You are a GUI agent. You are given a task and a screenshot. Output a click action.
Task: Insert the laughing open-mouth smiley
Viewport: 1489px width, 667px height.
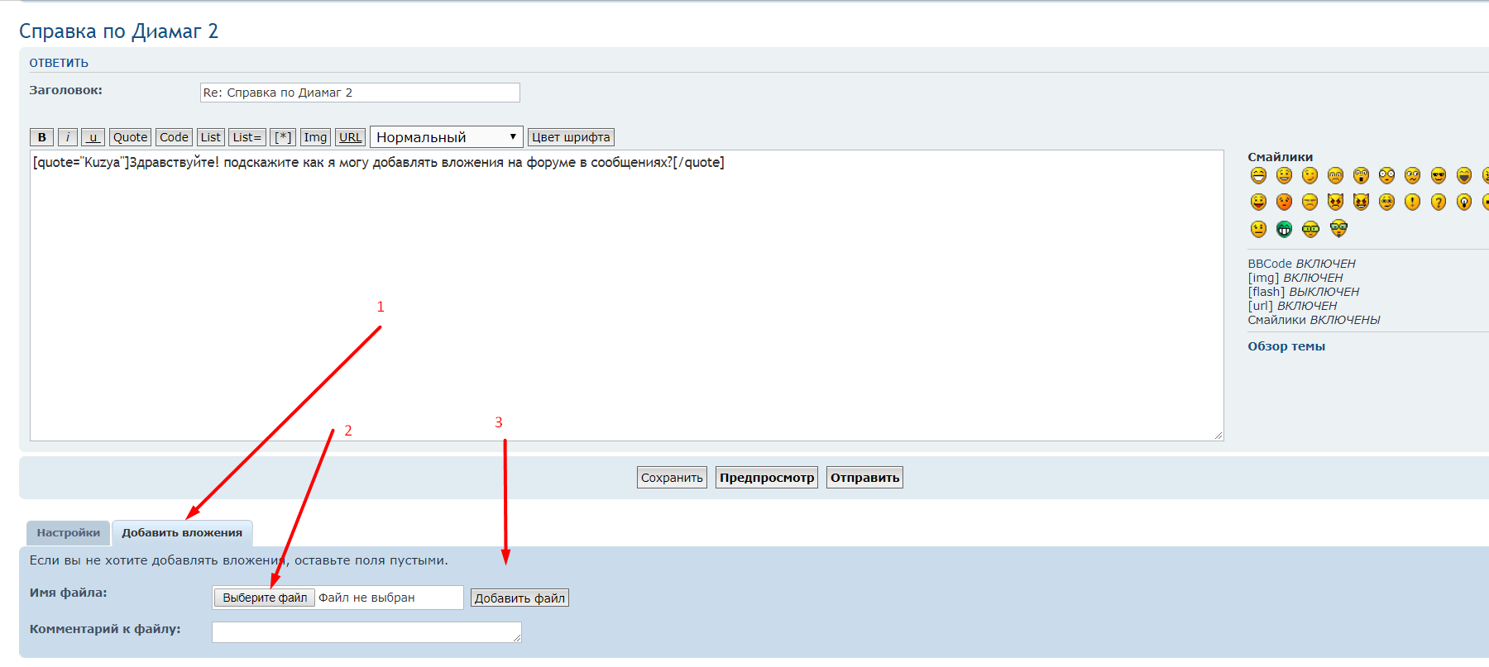pos(1464,175)
